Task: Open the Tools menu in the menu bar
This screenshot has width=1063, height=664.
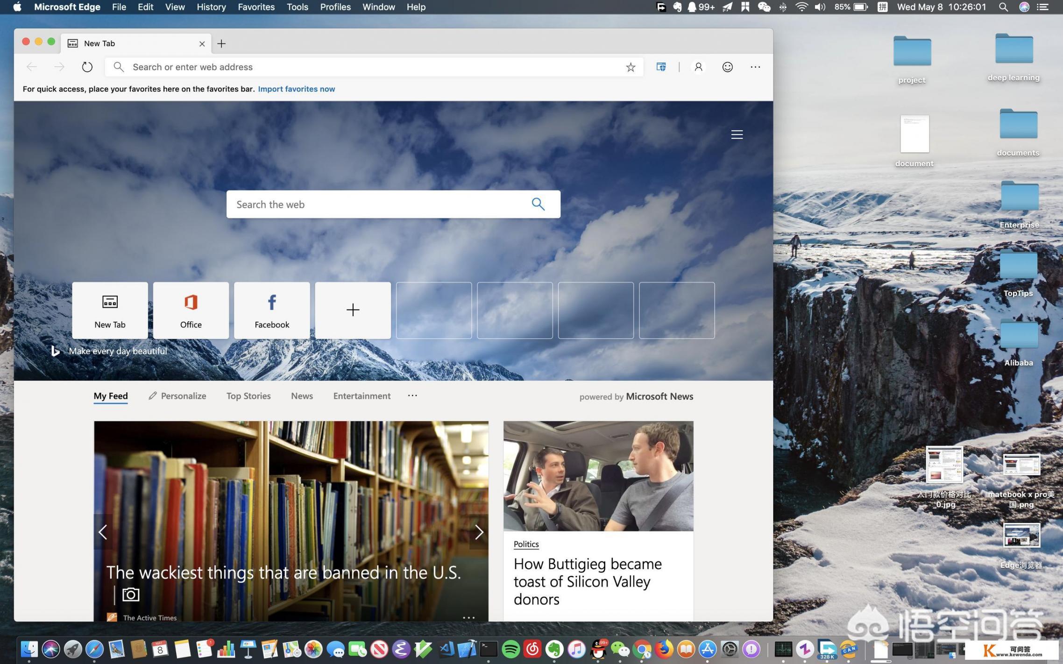Action: 298,7
